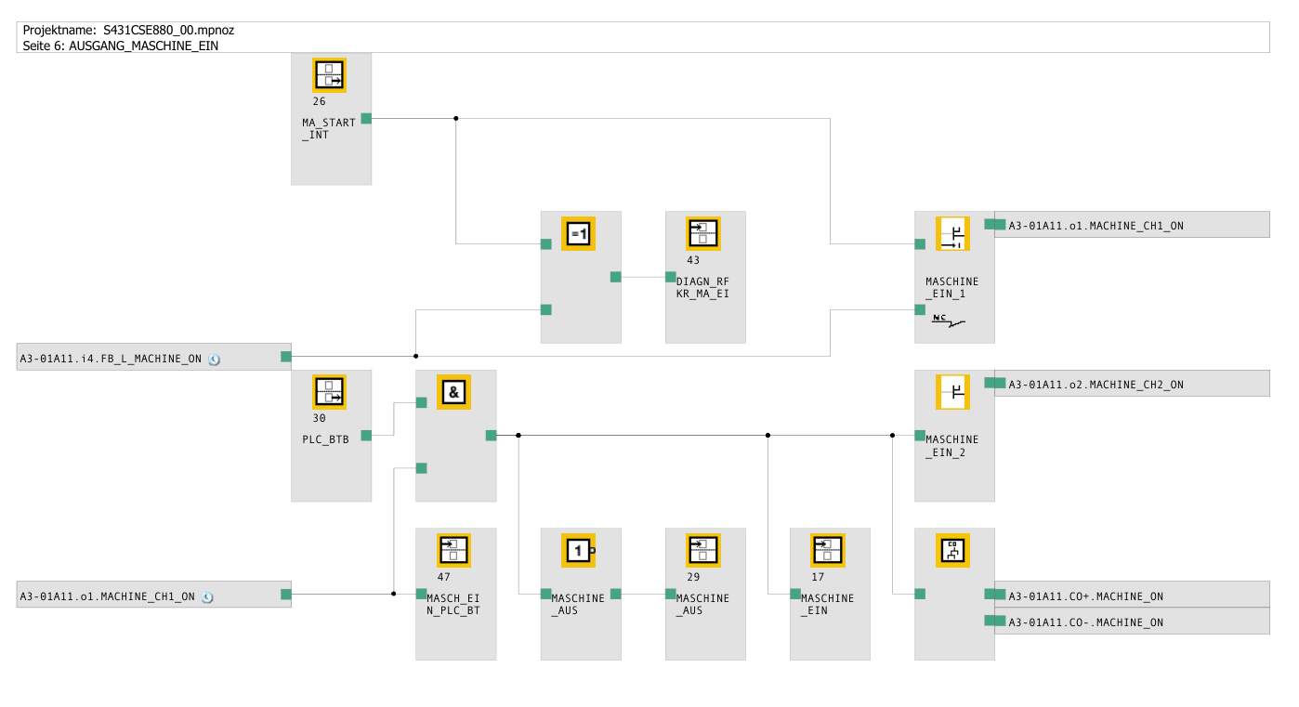Click the Projektname S431CSE880_00.mpnoz header text

(128, 31)
